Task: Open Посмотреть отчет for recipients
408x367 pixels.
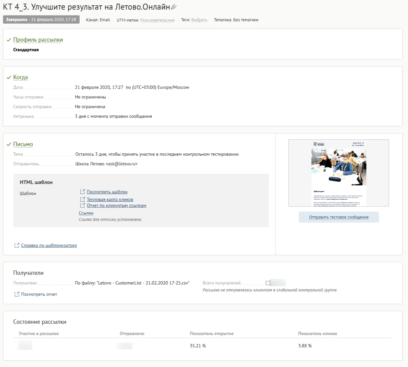Action: (39, 294)
